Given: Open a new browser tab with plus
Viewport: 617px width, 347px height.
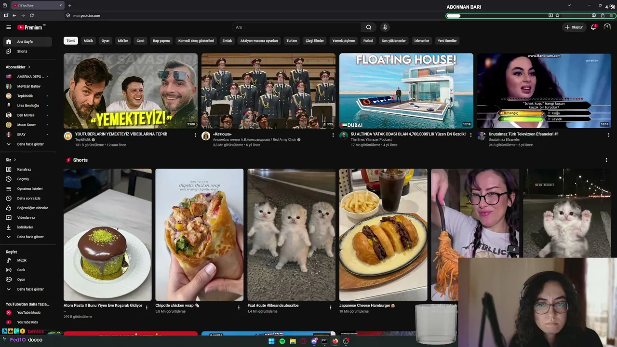Looking at the screenshot, I should coord(69,5).
